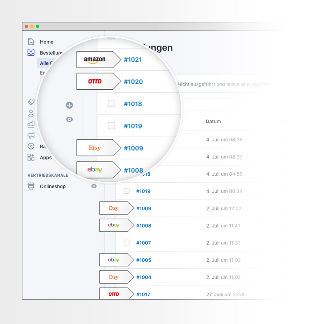Image resolution: width=324 pixels, height=324 pixels.
Task: Click the OTTO badge beside order #1017
Action: (117, 294)
